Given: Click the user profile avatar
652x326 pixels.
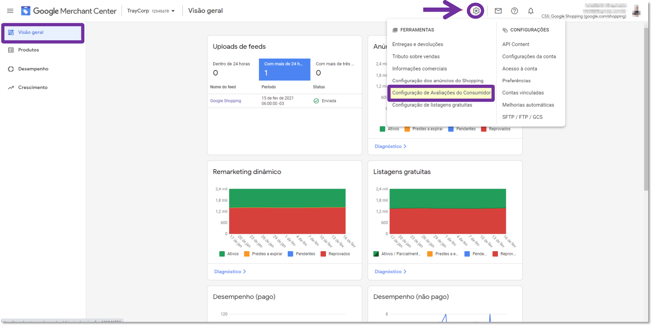Looking at the screenshot, I should (636, 11).
